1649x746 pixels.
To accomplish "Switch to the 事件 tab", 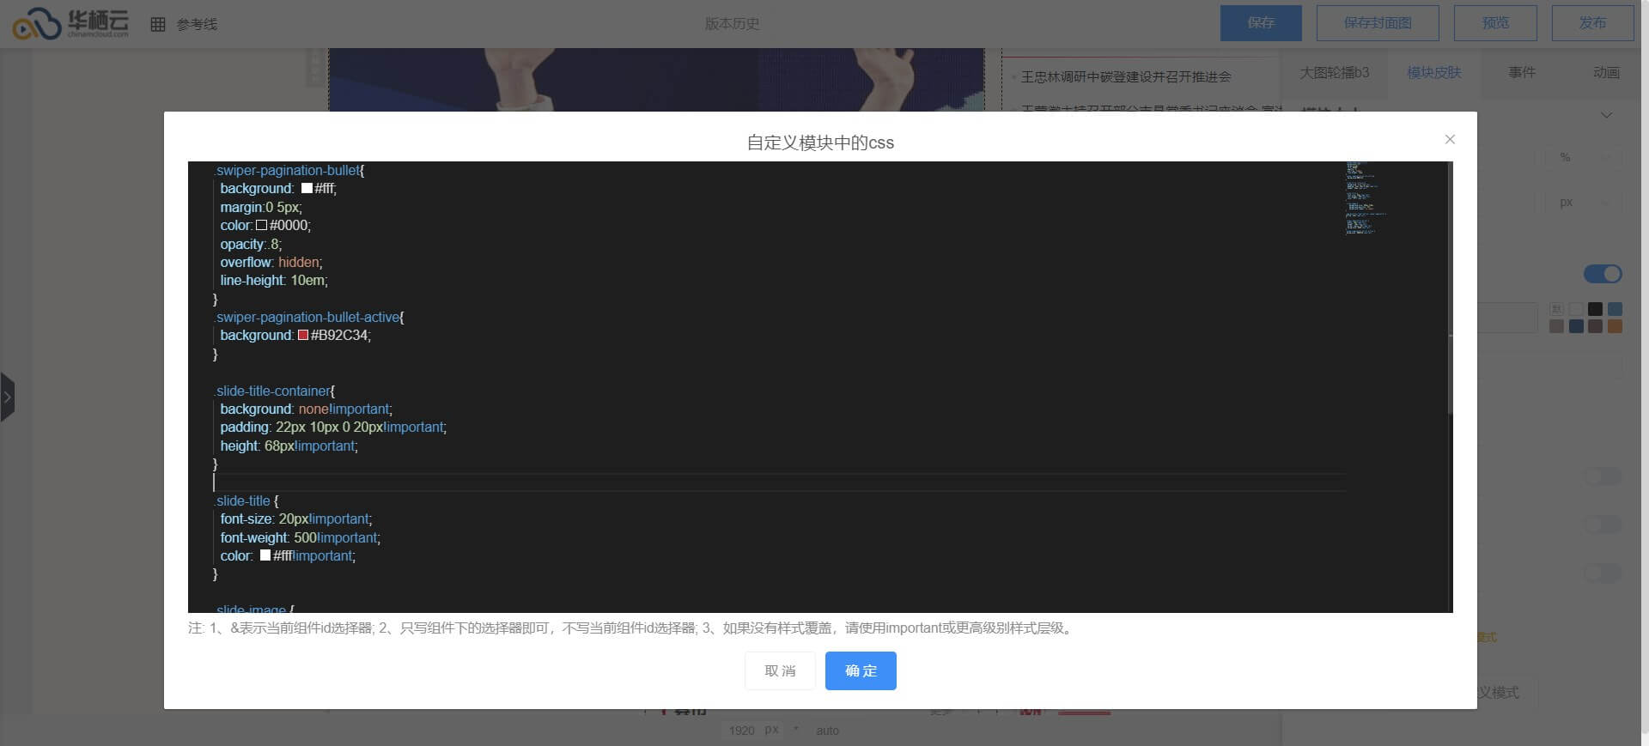I will 1521,72.
